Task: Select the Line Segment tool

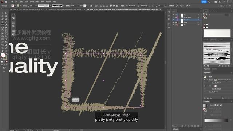Action: 6,22
